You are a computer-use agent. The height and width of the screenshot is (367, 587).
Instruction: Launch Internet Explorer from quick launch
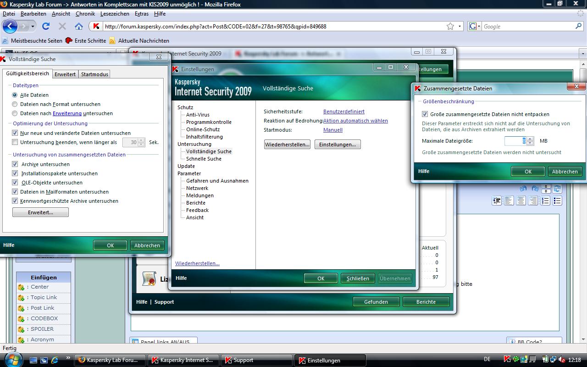[55, 360]
